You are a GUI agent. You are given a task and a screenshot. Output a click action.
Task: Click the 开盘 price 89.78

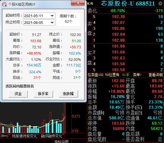click(x=157, y=81)
